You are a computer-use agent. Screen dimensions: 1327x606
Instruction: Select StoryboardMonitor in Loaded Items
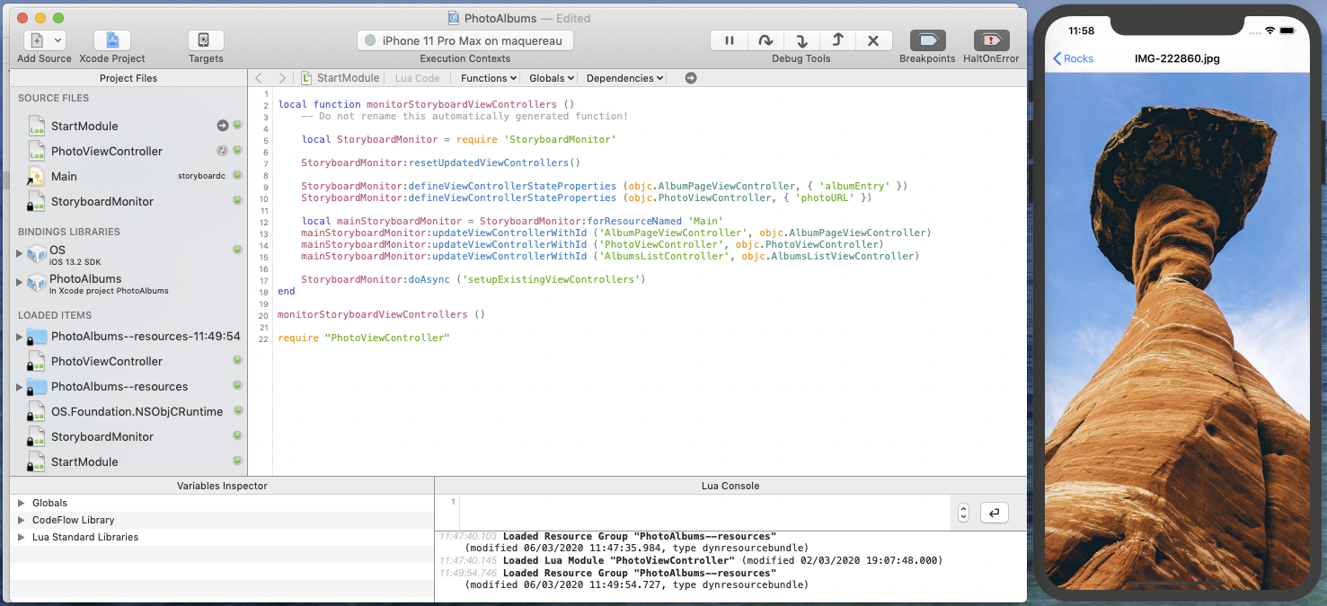(102, 436)
